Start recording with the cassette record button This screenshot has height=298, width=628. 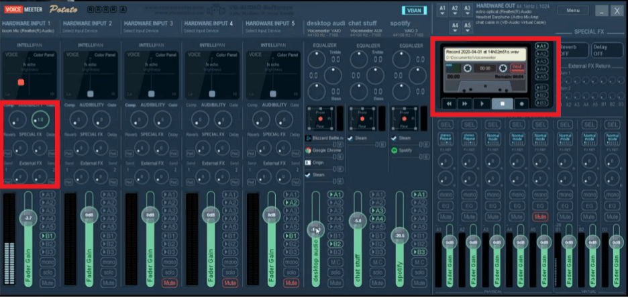[522, 104]
